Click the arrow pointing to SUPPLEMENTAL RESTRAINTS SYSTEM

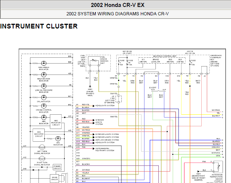[x=93, y=149]
